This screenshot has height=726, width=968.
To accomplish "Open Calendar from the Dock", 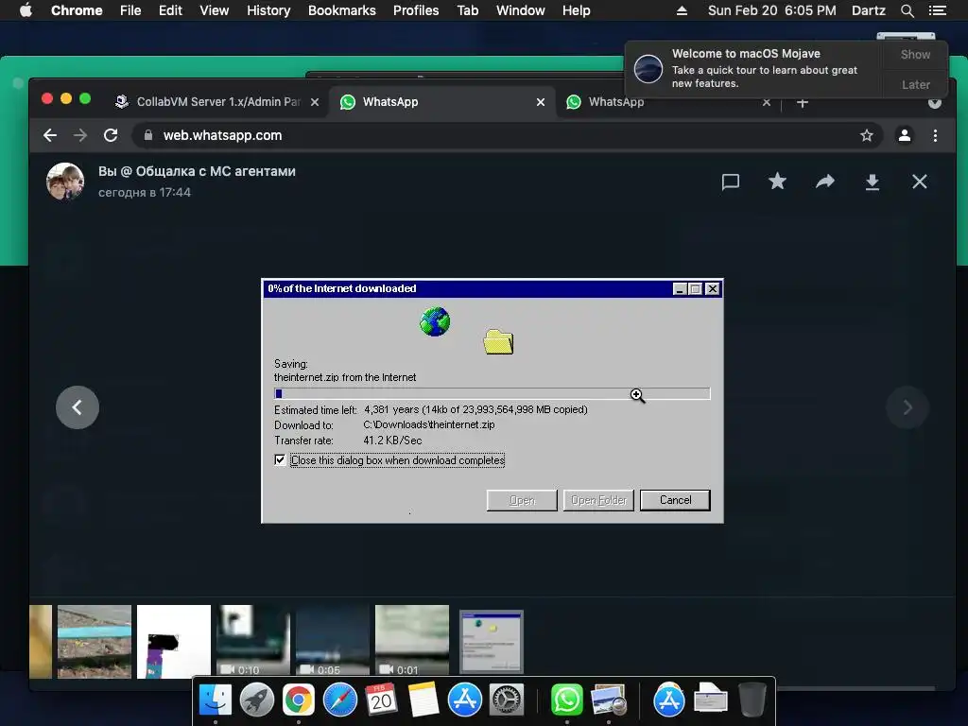I will (381, 700).
